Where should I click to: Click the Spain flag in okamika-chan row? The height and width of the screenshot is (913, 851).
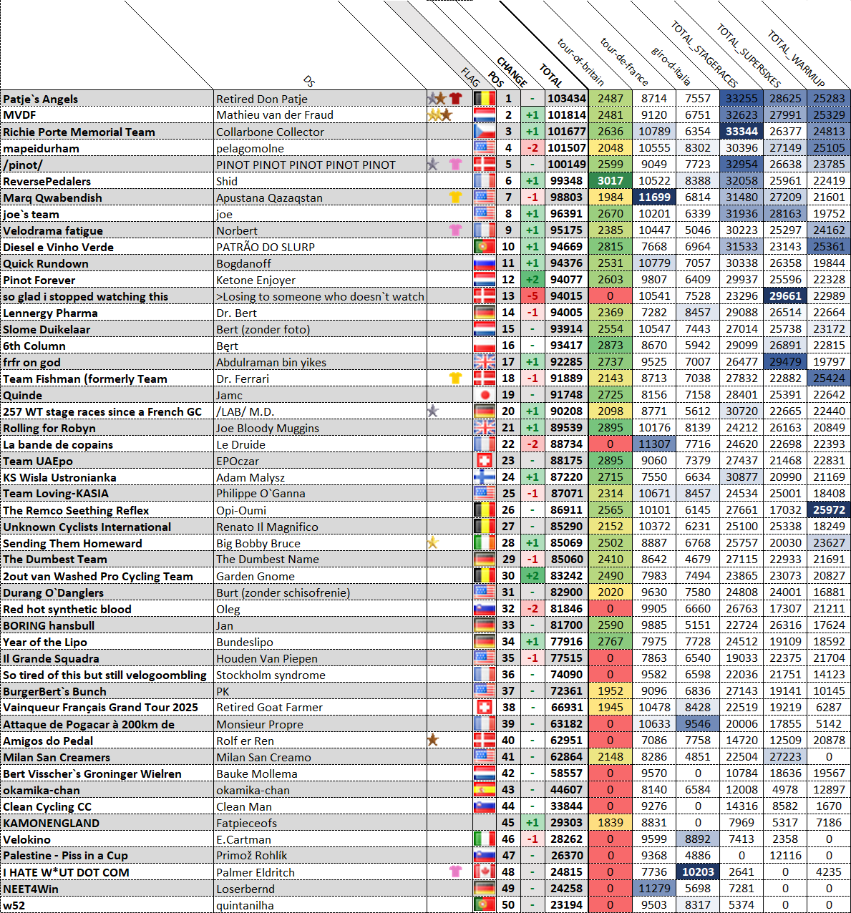485,790
